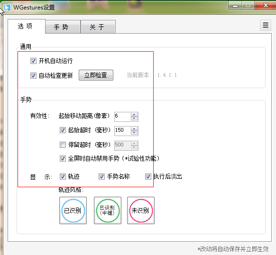Click the disabled 停留超时 500 field
The image size is (276, 255).
click(122, 146)
